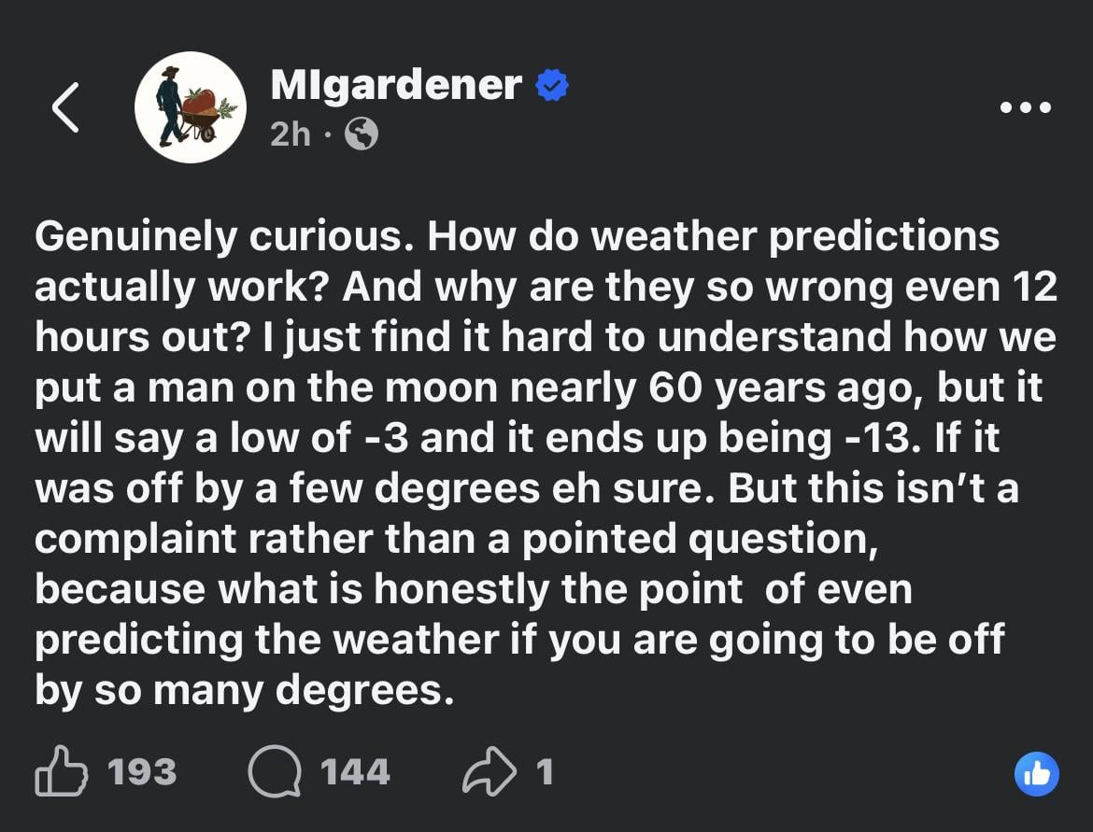Tap the back arrow chevron
The width and height of the screenshot is (1093, 832).
coord(65,107)
